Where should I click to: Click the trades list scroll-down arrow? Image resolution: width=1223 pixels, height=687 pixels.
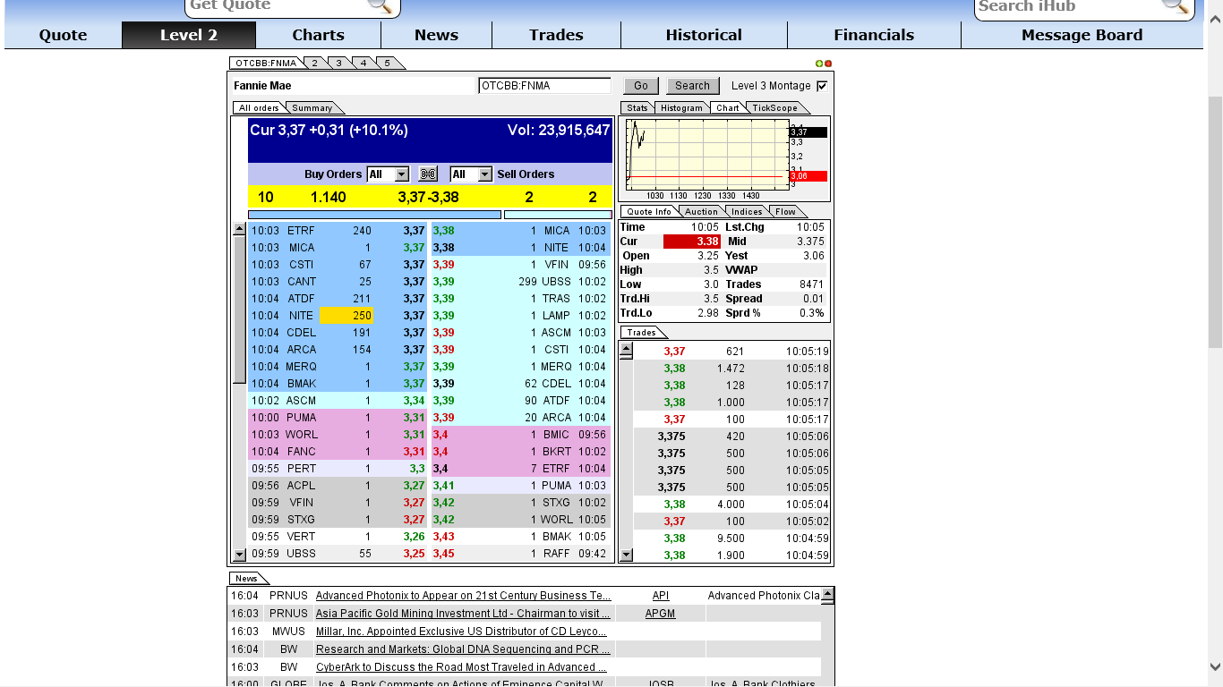pyautogui.click(x=626, y=555)
